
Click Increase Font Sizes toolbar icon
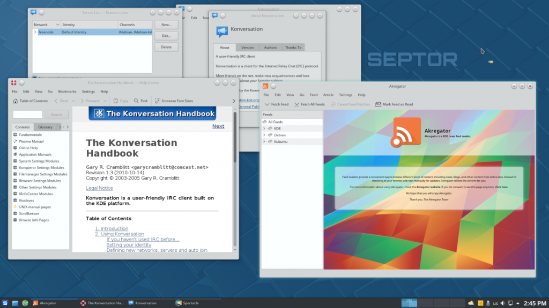coord(158,101)
